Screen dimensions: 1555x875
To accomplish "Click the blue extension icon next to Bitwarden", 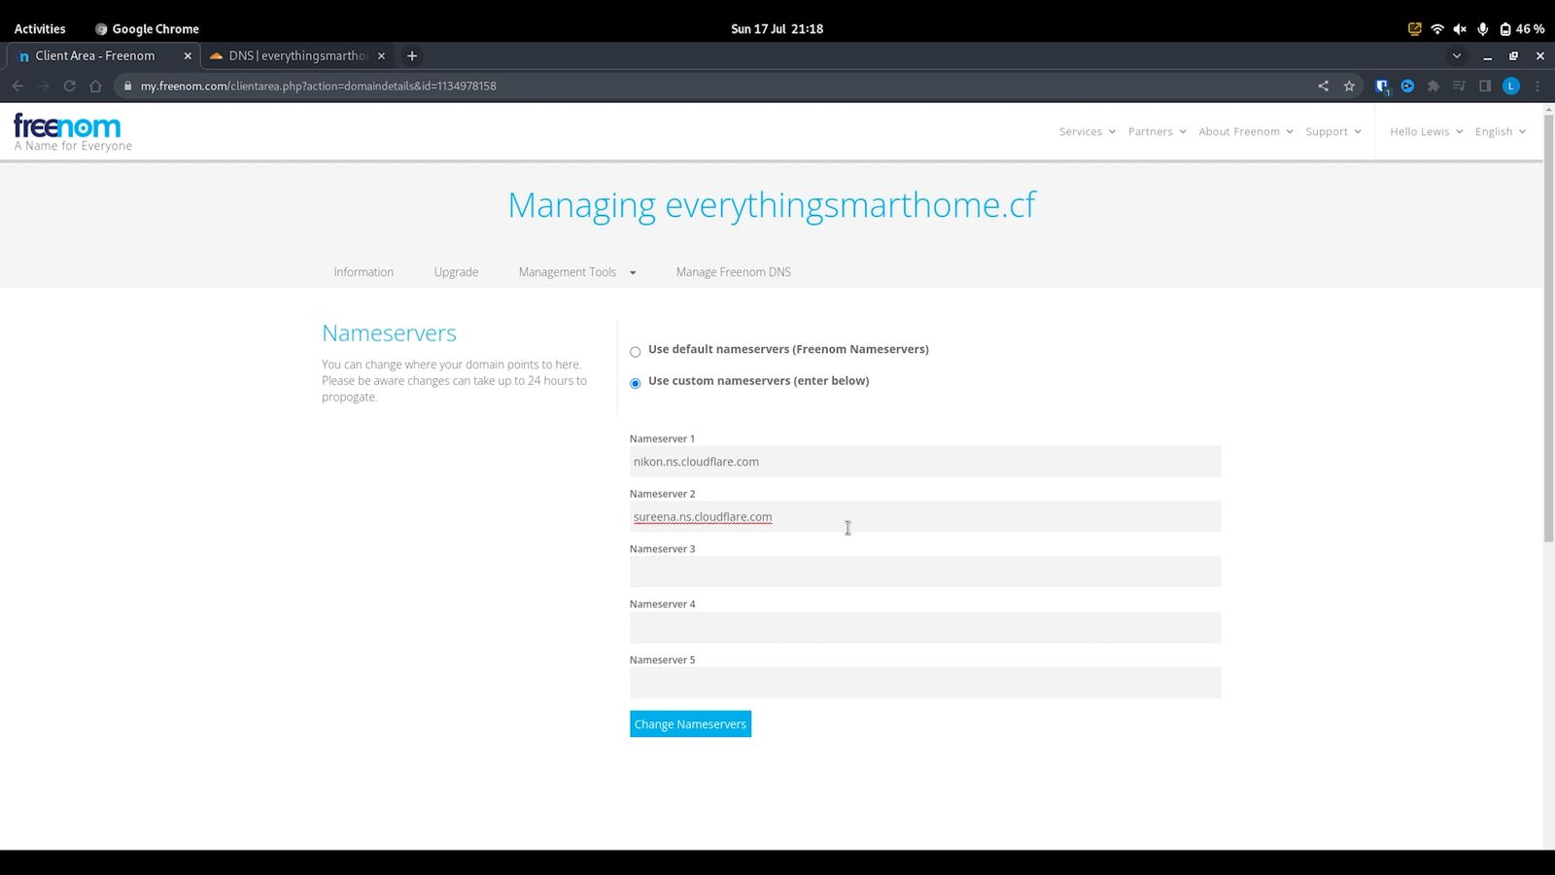I will (x=1407, y=86).
